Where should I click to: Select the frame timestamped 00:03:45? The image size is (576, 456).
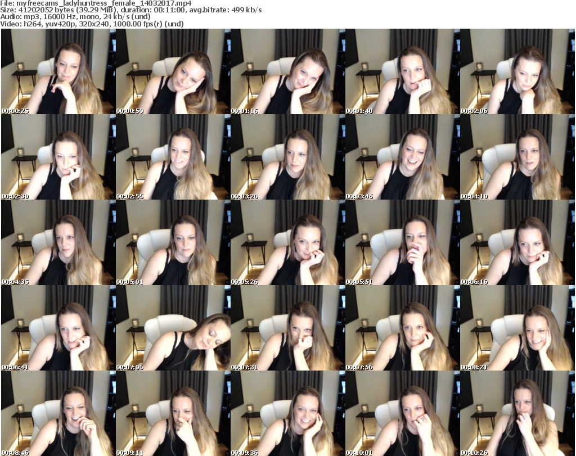coord(403,157)
